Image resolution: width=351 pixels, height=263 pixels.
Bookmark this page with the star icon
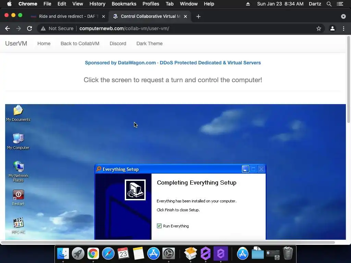point(318,28)
